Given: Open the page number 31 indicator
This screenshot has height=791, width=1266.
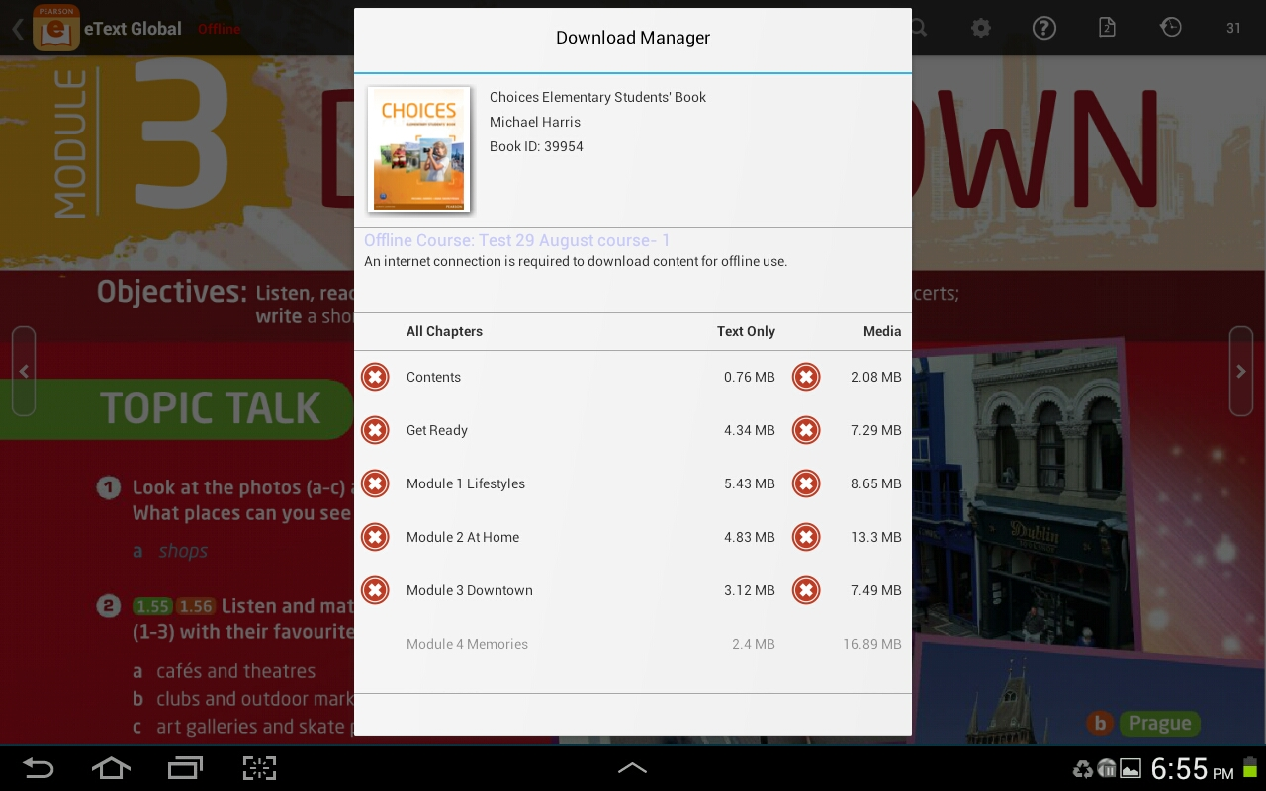Looking at the screenshot, I should [x=1233, y=28].
